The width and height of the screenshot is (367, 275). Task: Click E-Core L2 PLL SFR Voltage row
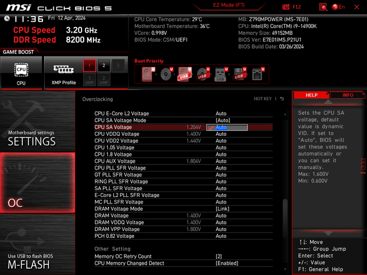click(183, 195)
